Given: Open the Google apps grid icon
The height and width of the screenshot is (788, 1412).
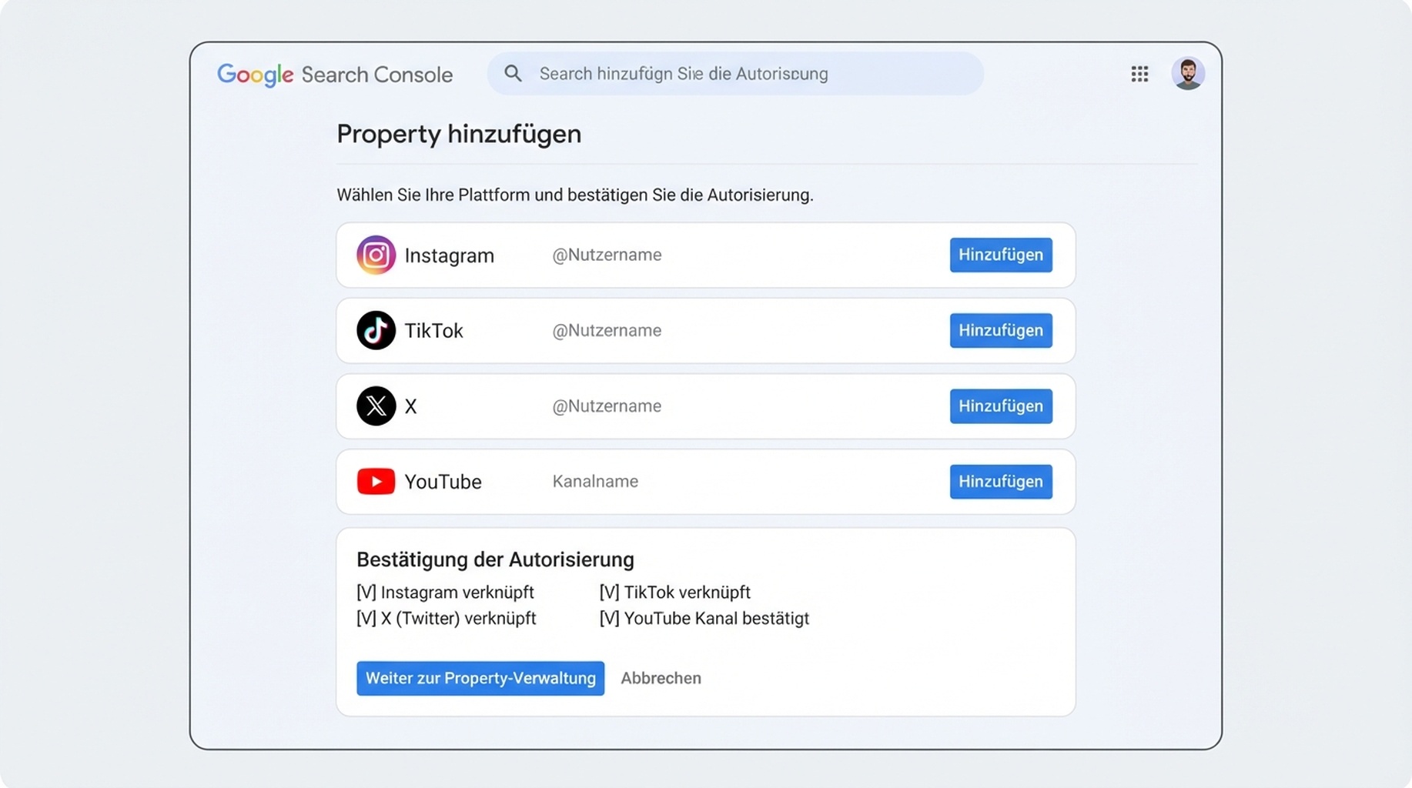Looking at the screenshot, I should click(x=1139, y=74).
